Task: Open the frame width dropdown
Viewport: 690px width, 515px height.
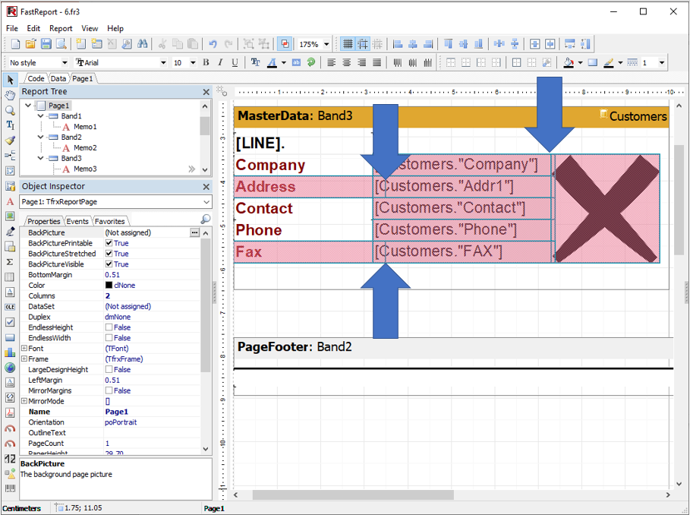Action: click(661, 63)
